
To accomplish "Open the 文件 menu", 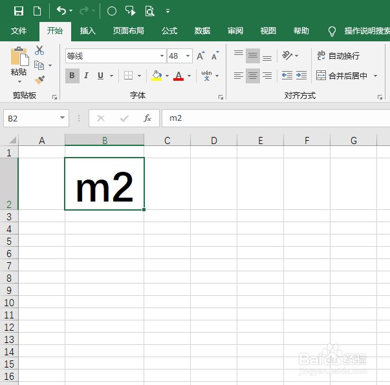I will [19, 31].
